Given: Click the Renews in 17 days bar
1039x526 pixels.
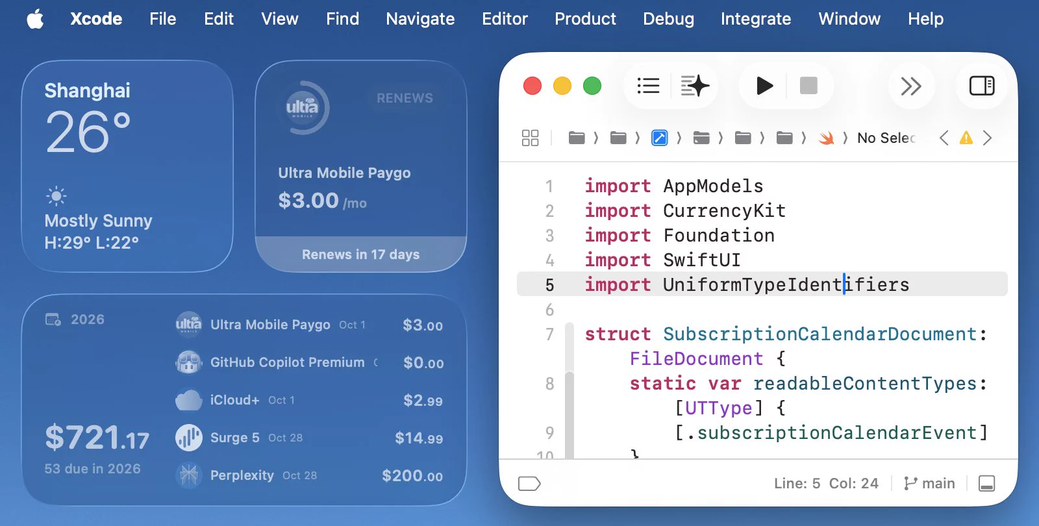Looking at the screenshot, I should tap(361, 254).
